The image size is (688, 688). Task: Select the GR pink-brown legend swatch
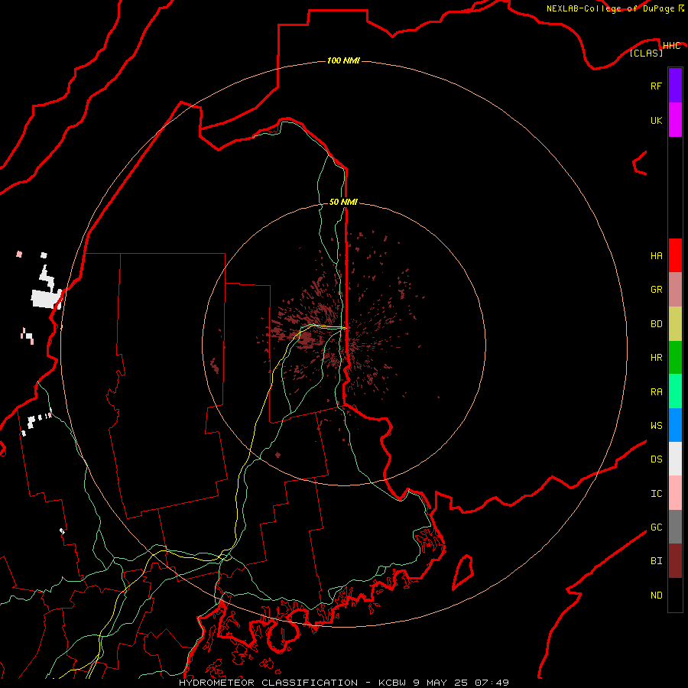(675, 290)
